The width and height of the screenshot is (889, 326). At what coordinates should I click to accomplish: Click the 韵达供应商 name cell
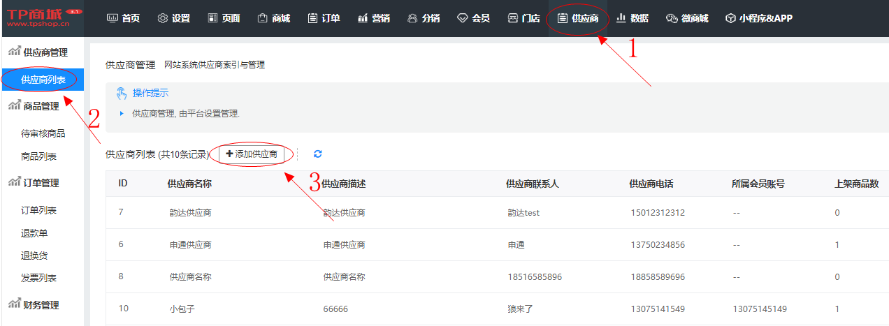[190, 213]
